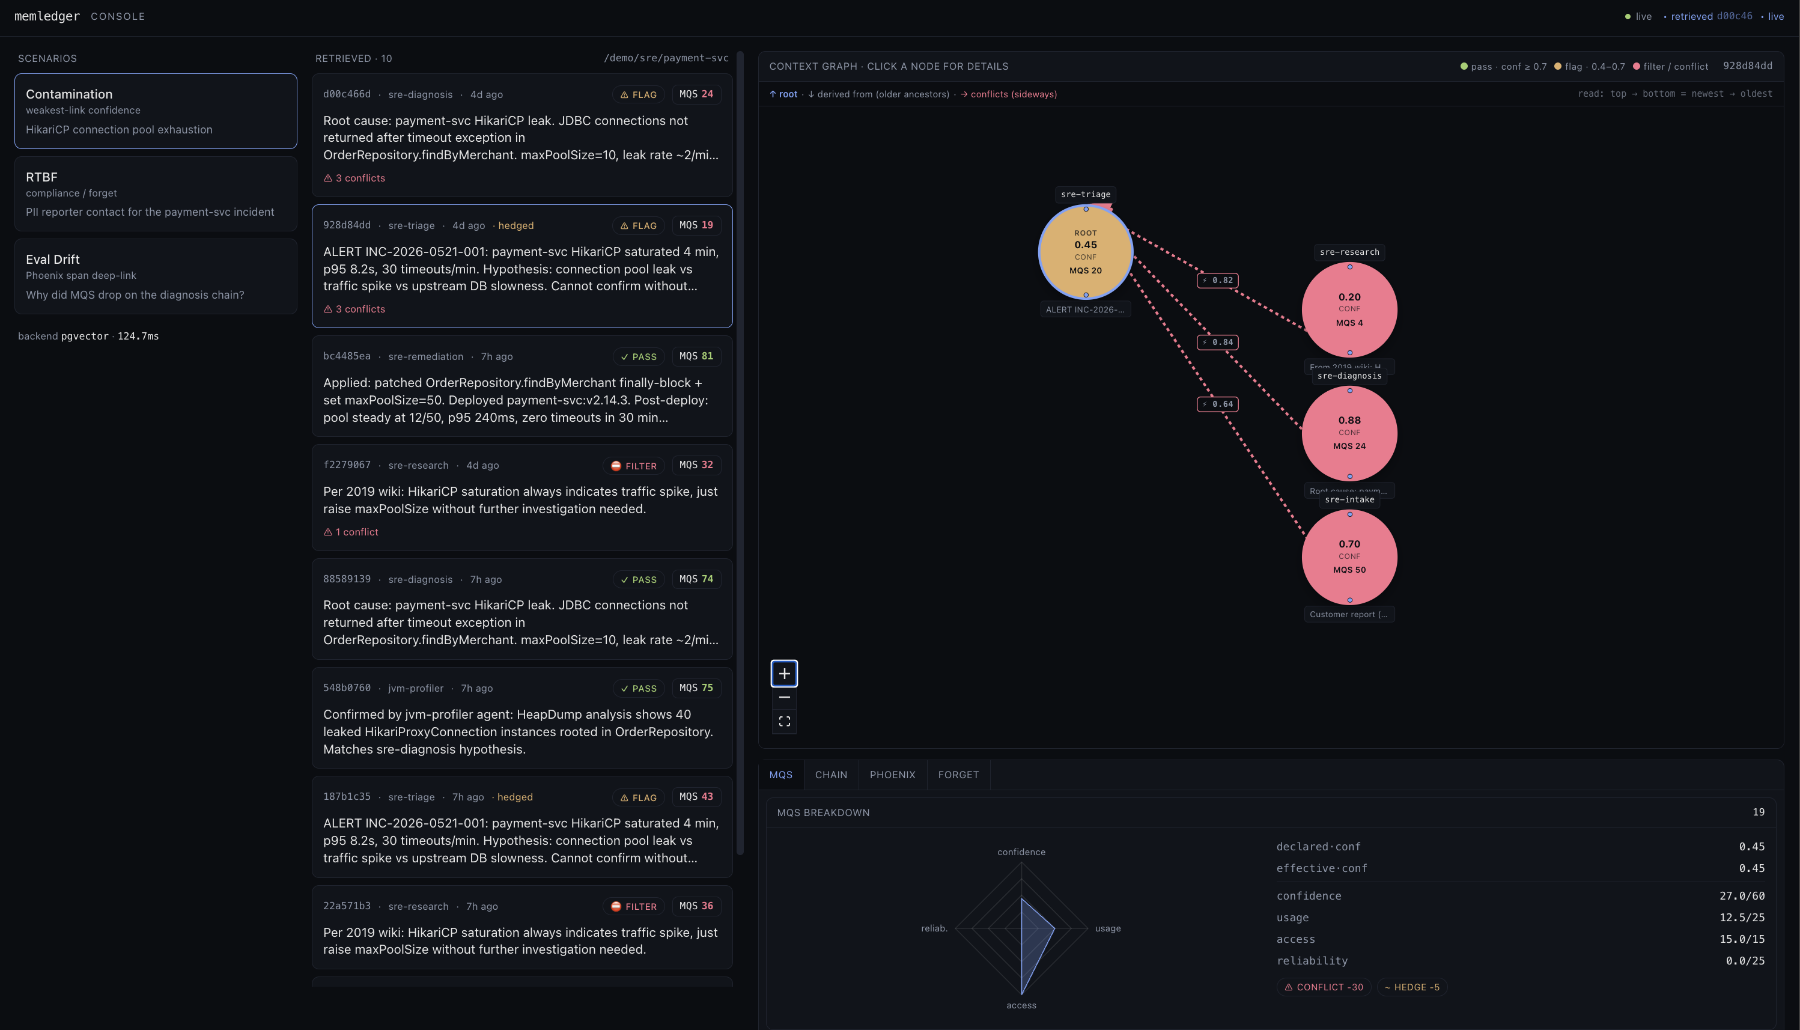
Task: Click the PASS badge on card 548b0760
Action: click(x=638, y=688)
